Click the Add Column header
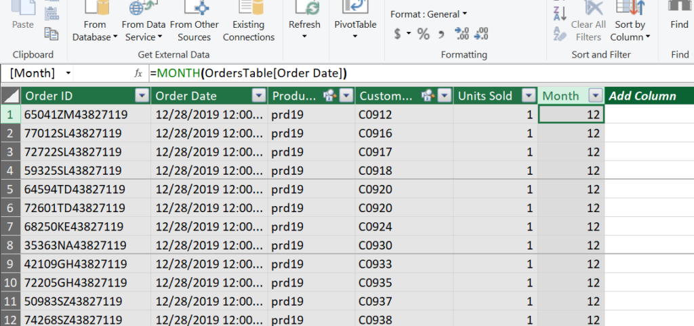Screen dimensions: 694x326 click(x=642, y=96)
